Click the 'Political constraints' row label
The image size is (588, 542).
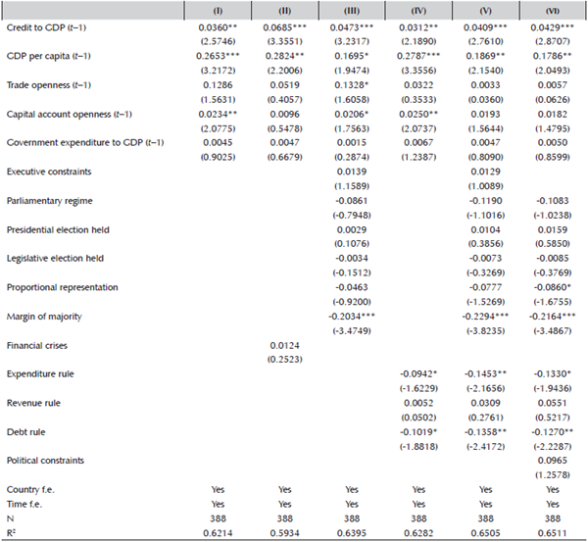pos(48,460)
